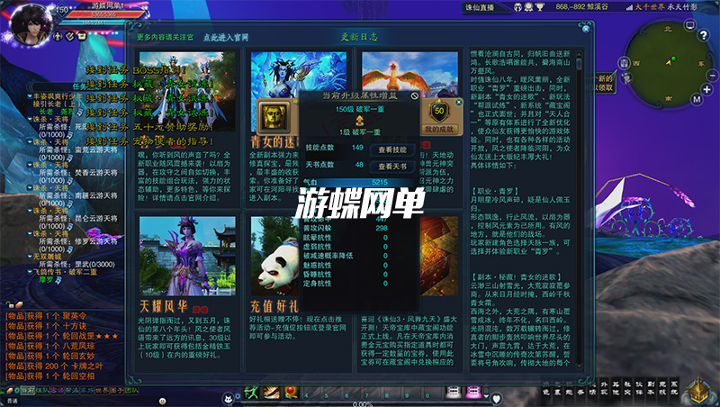Click the golden head icon badge

point(274,118)
